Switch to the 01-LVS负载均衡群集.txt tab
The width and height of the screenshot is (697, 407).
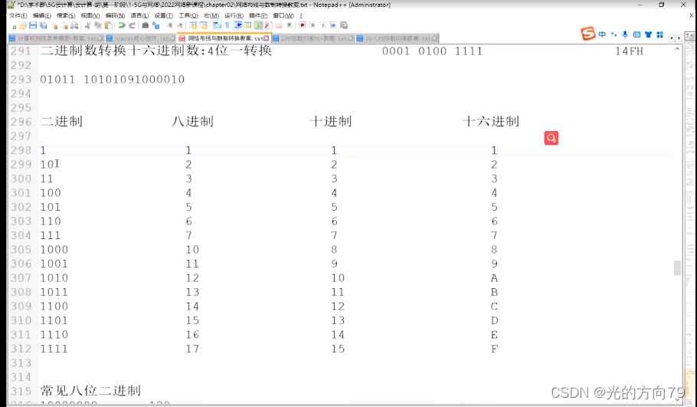pos(397,38)
